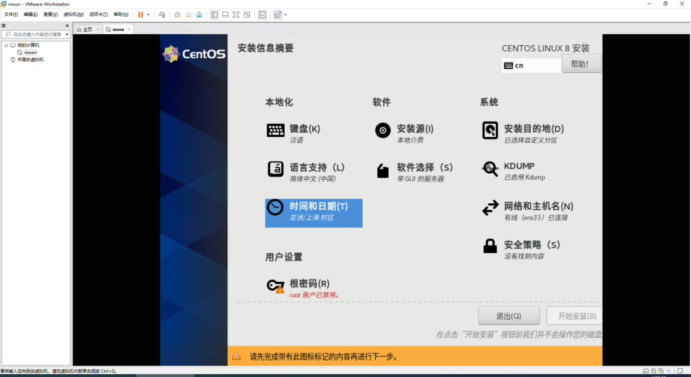This screenshot has height=377, width=691.
Task: Click the CD/DVD status bar icon
Action: 653,371
